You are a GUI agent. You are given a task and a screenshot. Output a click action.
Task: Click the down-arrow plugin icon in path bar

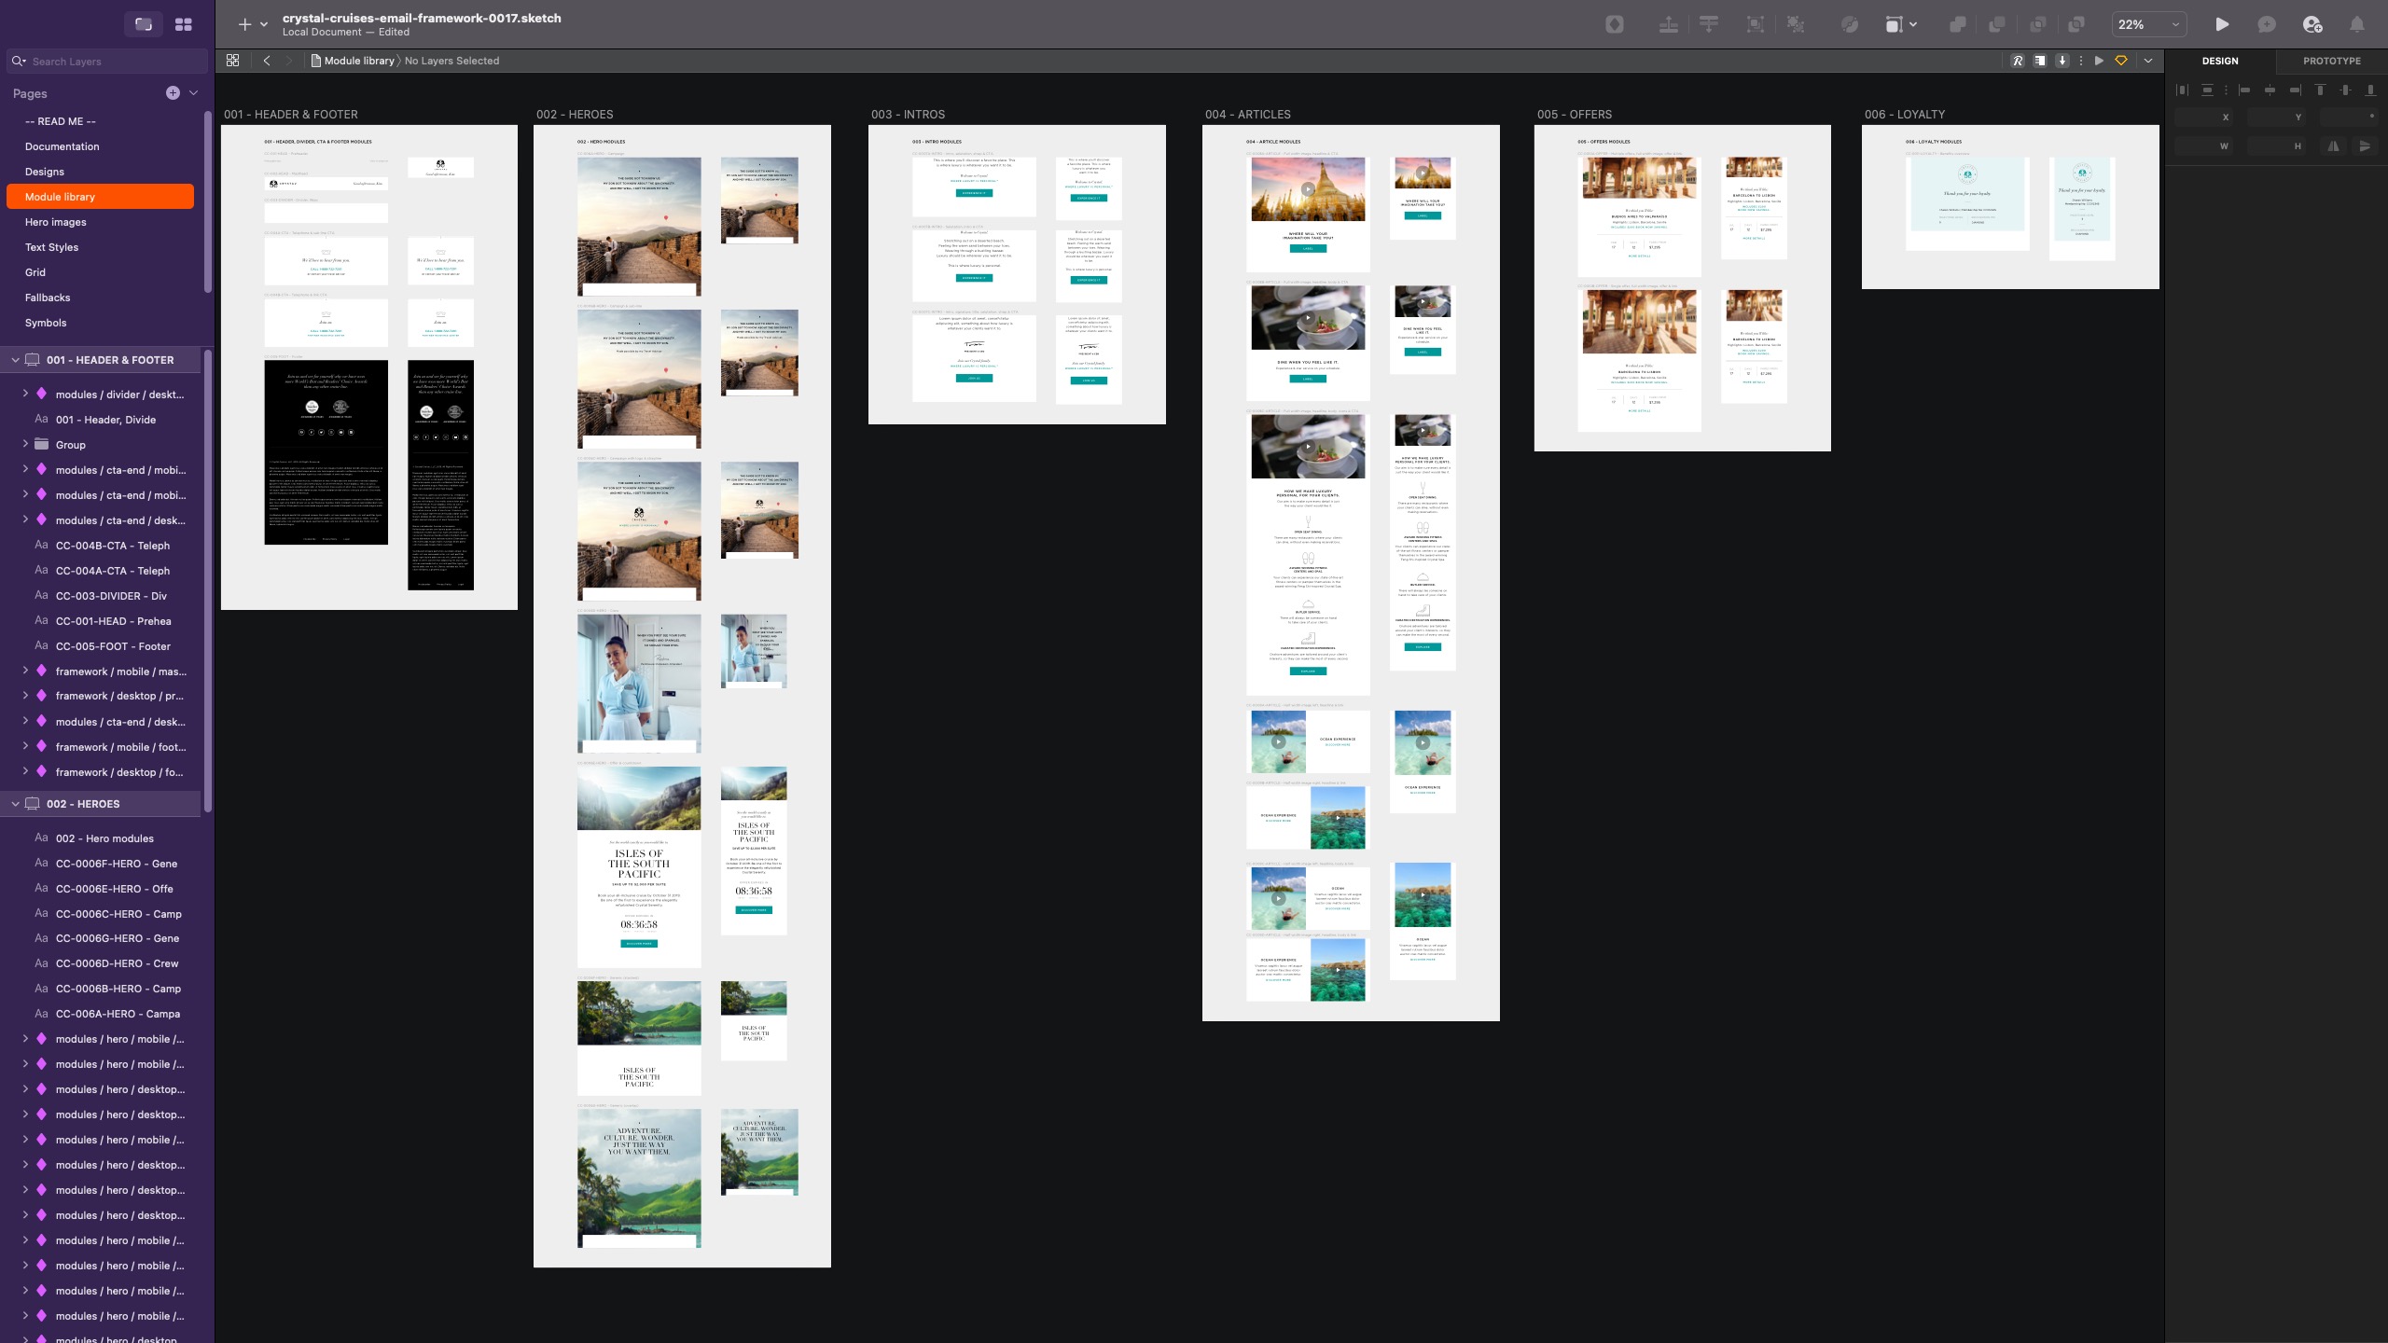click(x=2062, y=61)
